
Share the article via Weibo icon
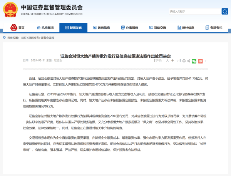tap(200, 61)
